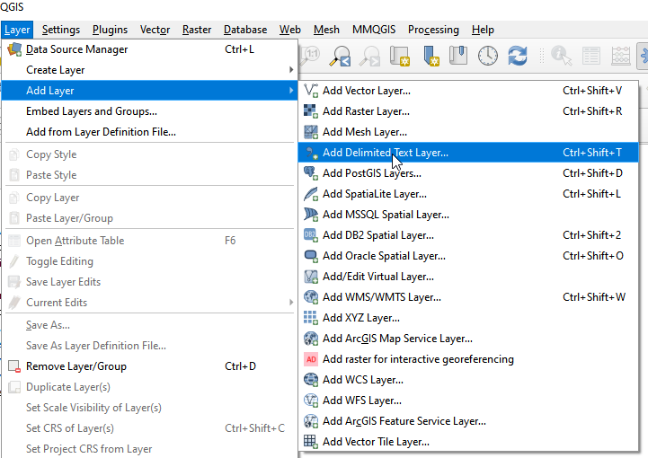648x458 pixels.
Task: Click New Spatial Bookmark toolbar icon
Action: click(431, 56)
